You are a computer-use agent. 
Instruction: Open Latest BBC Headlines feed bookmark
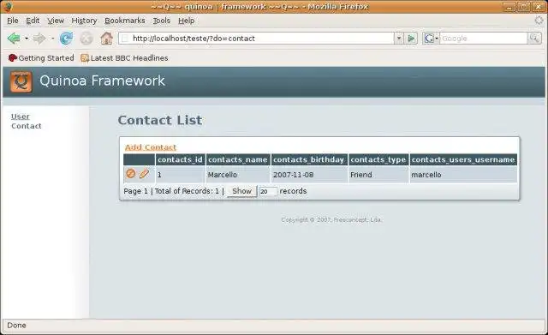tap(124, 58)
